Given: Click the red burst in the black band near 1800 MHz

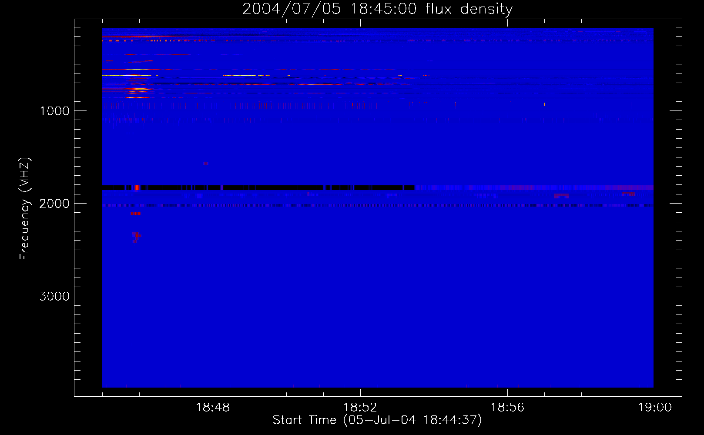Looking at the screenshot, I should (137, 187).
